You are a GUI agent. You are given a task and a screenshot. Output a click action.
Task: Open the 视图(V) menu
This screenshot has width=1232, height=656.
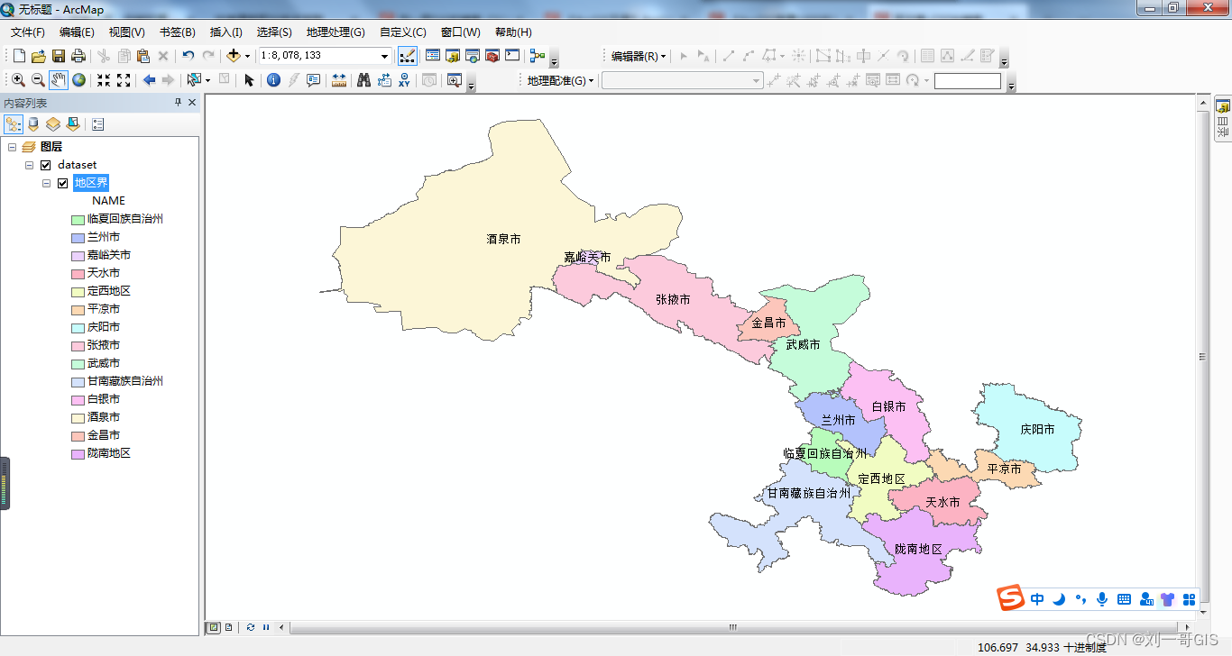pyautogui.click(x=126, y=32)
